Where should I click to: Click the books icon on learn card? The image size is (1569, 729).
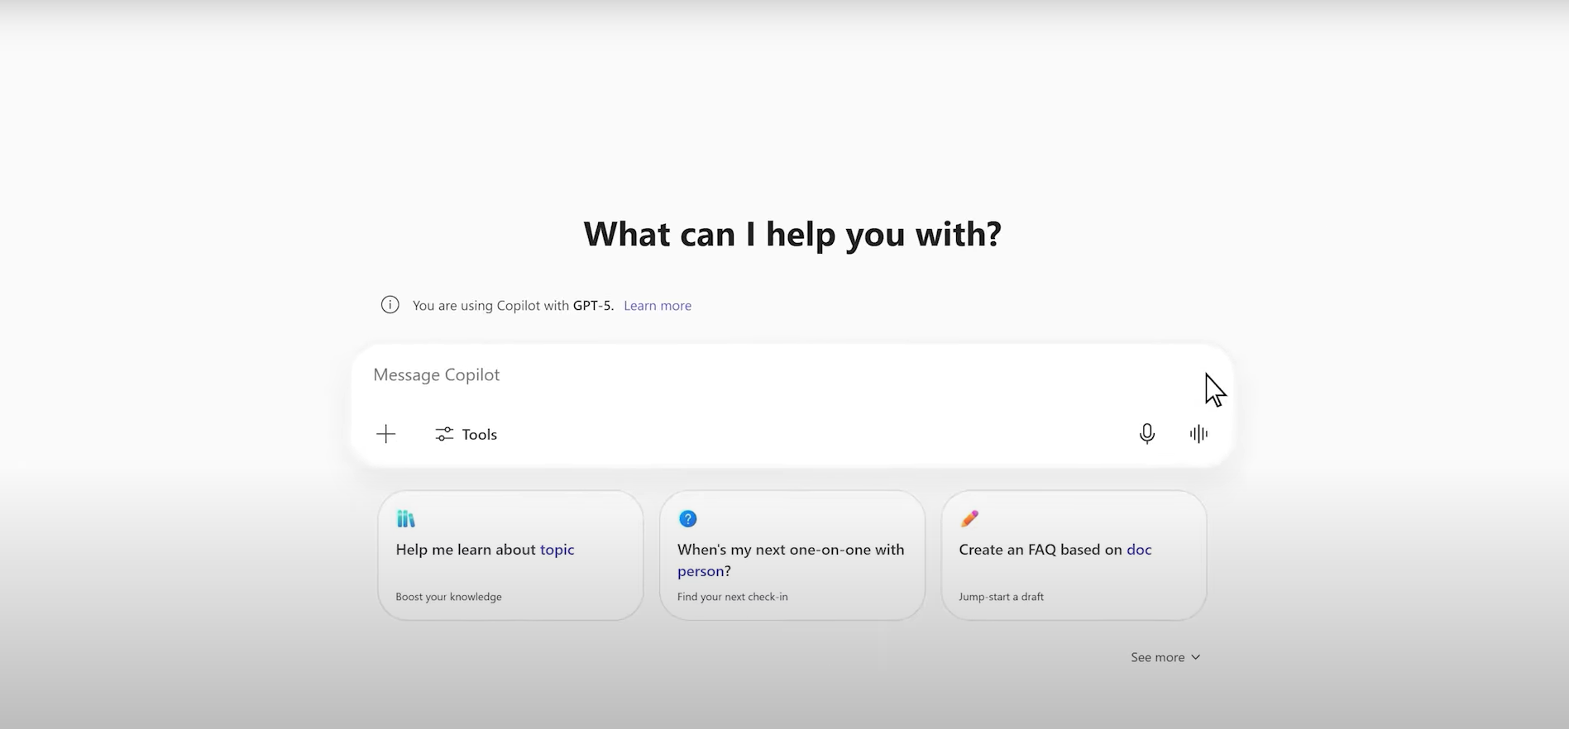click(x=405, y=519)
